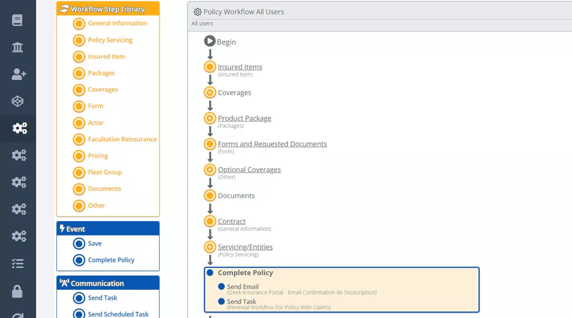The image size is (572, 318).
Task: Collapse the Workflow Step Library panel header
Action: pyautogui.click(x=108, y=9)
